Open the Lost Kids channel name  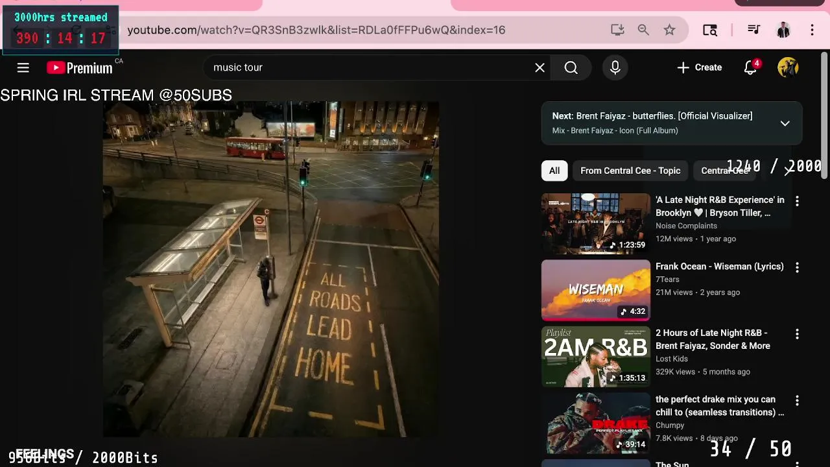[x=672, y=359]
